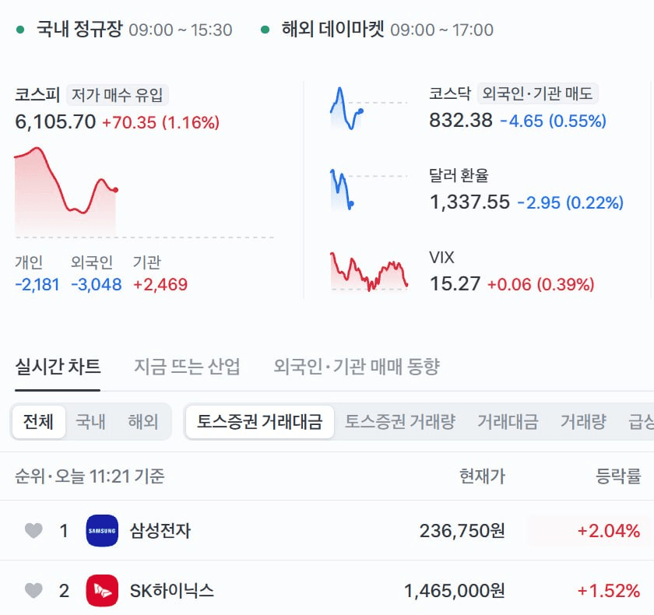
Task: Favorite 삼성전자 with the heart icon
Action: [x=33, y=531]
